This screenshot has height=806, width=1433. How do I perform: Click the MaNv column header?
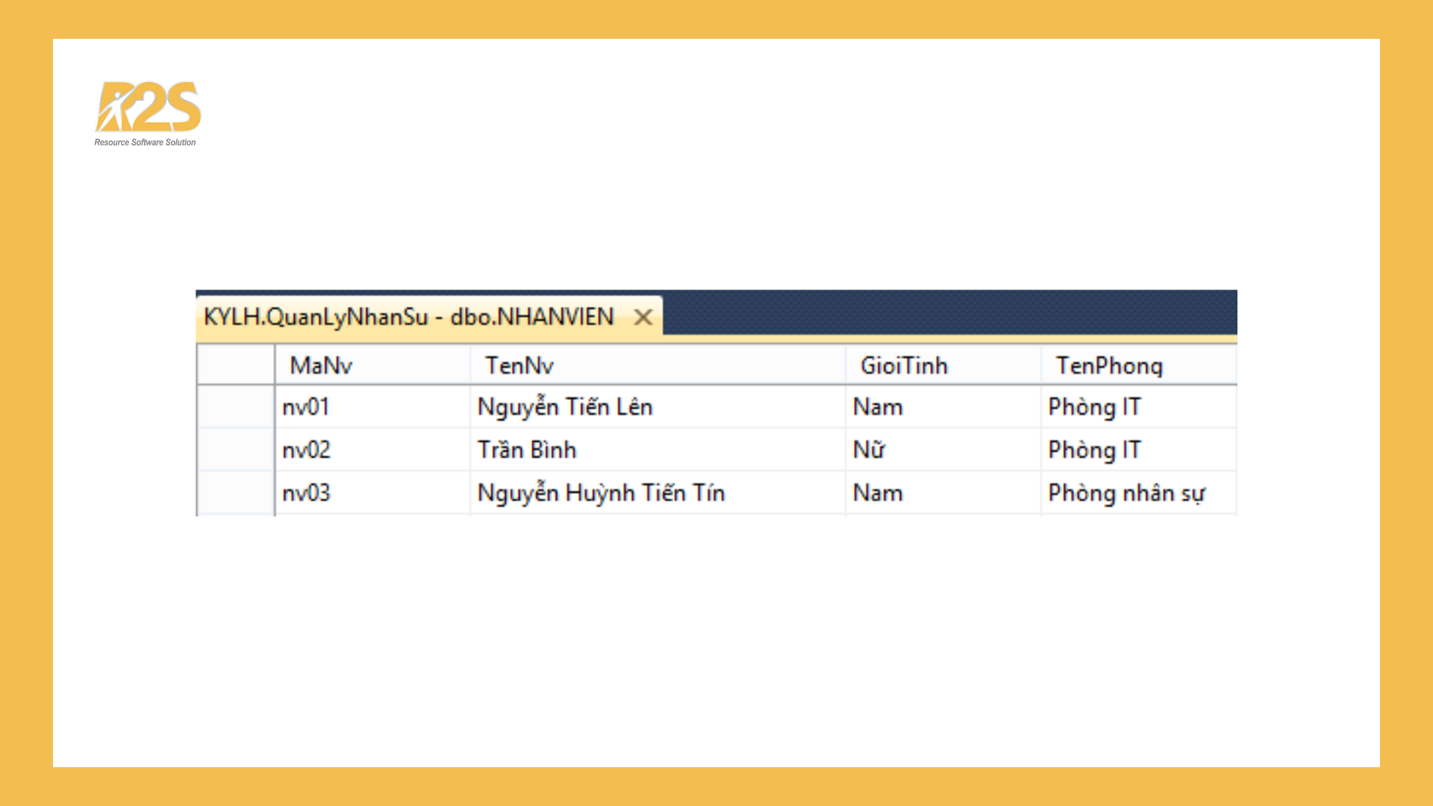coord(321,365)
